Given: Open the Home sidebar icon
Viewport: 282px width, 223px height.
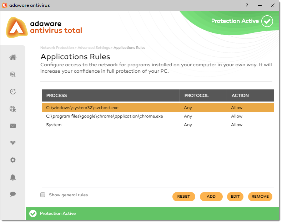Looking at the screenshot, I should coord(13,57).
